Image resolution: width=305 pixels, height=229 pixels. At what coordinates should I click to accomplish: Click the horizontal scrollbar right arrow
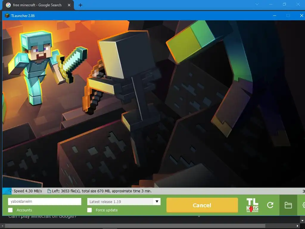click(x=297, y=226)
